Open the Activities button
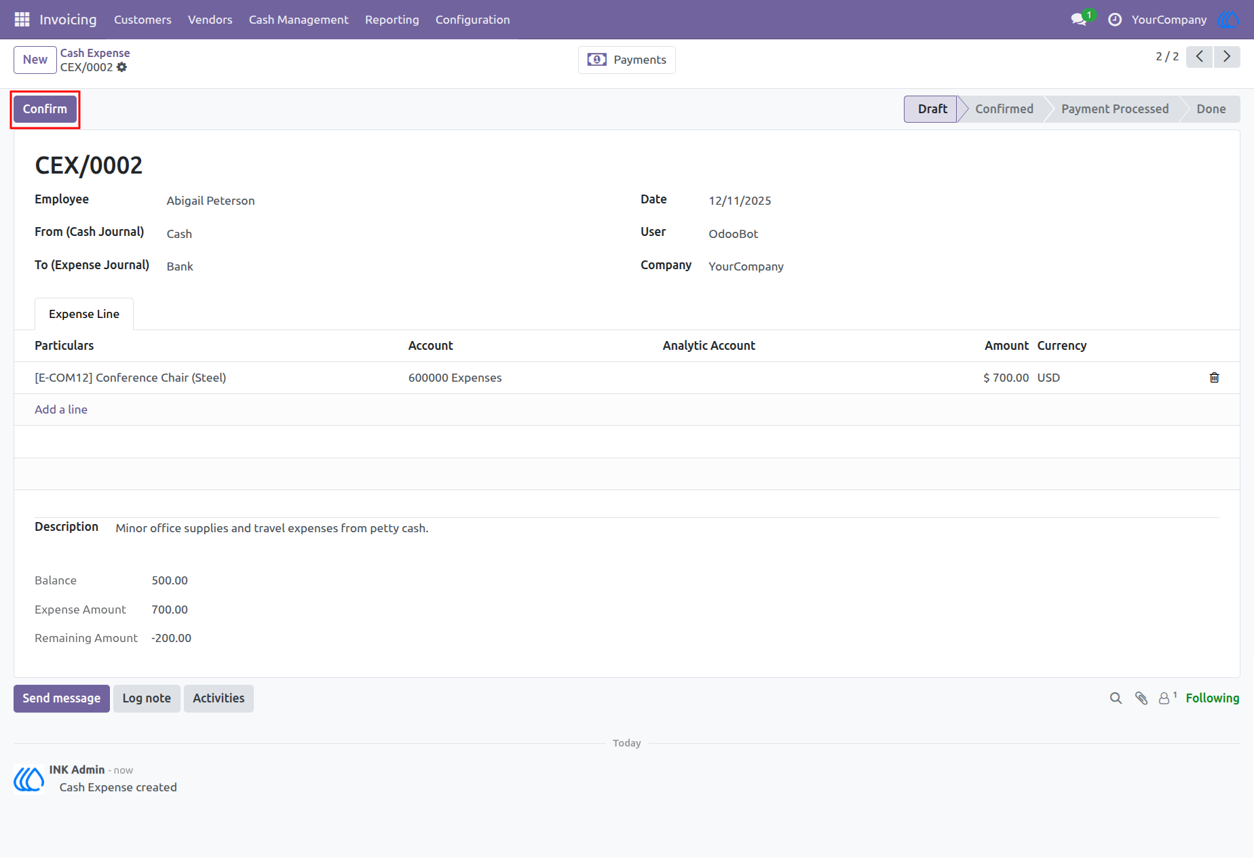This screenshot has height=859, width=1254. point(218,698)
